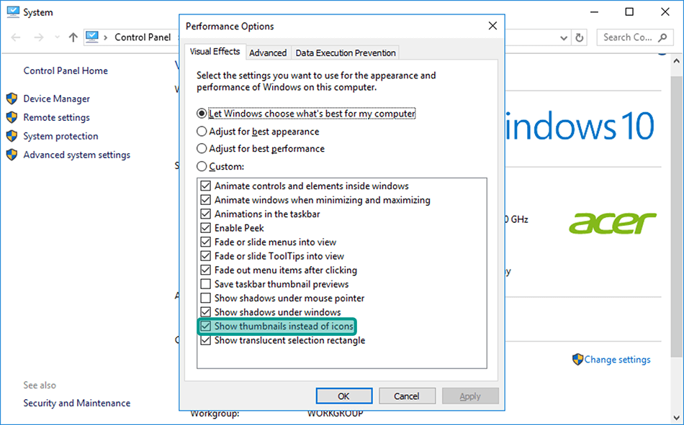Click the search magnifier icon

pos(662,37)
